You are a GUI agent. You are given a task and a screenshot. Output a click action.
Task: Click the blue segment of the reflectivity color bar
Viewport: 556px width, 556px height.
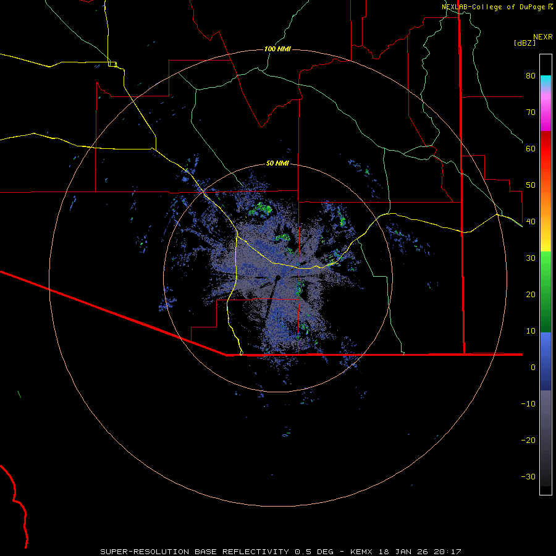pos(545,361)
